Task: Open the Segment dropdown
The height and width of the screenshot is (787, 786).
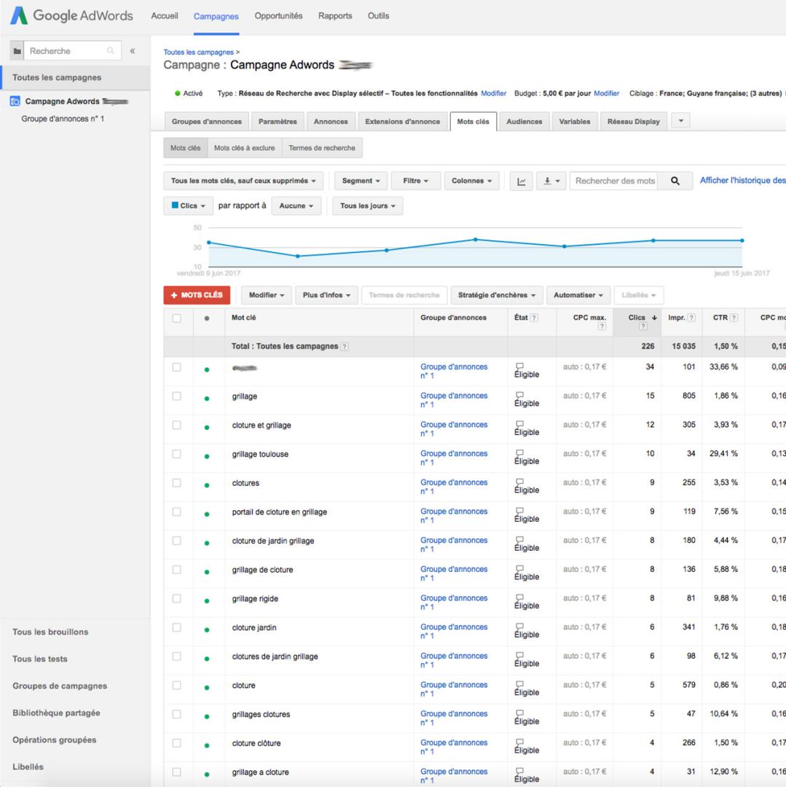Action: click(361, 181)
